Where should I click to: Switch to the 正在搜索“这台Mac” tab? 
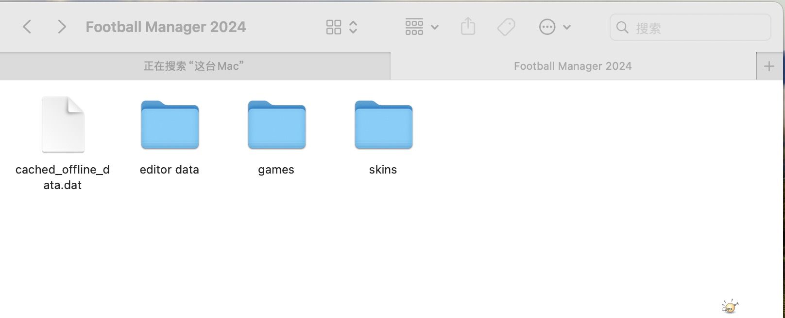tap(194, 66)
